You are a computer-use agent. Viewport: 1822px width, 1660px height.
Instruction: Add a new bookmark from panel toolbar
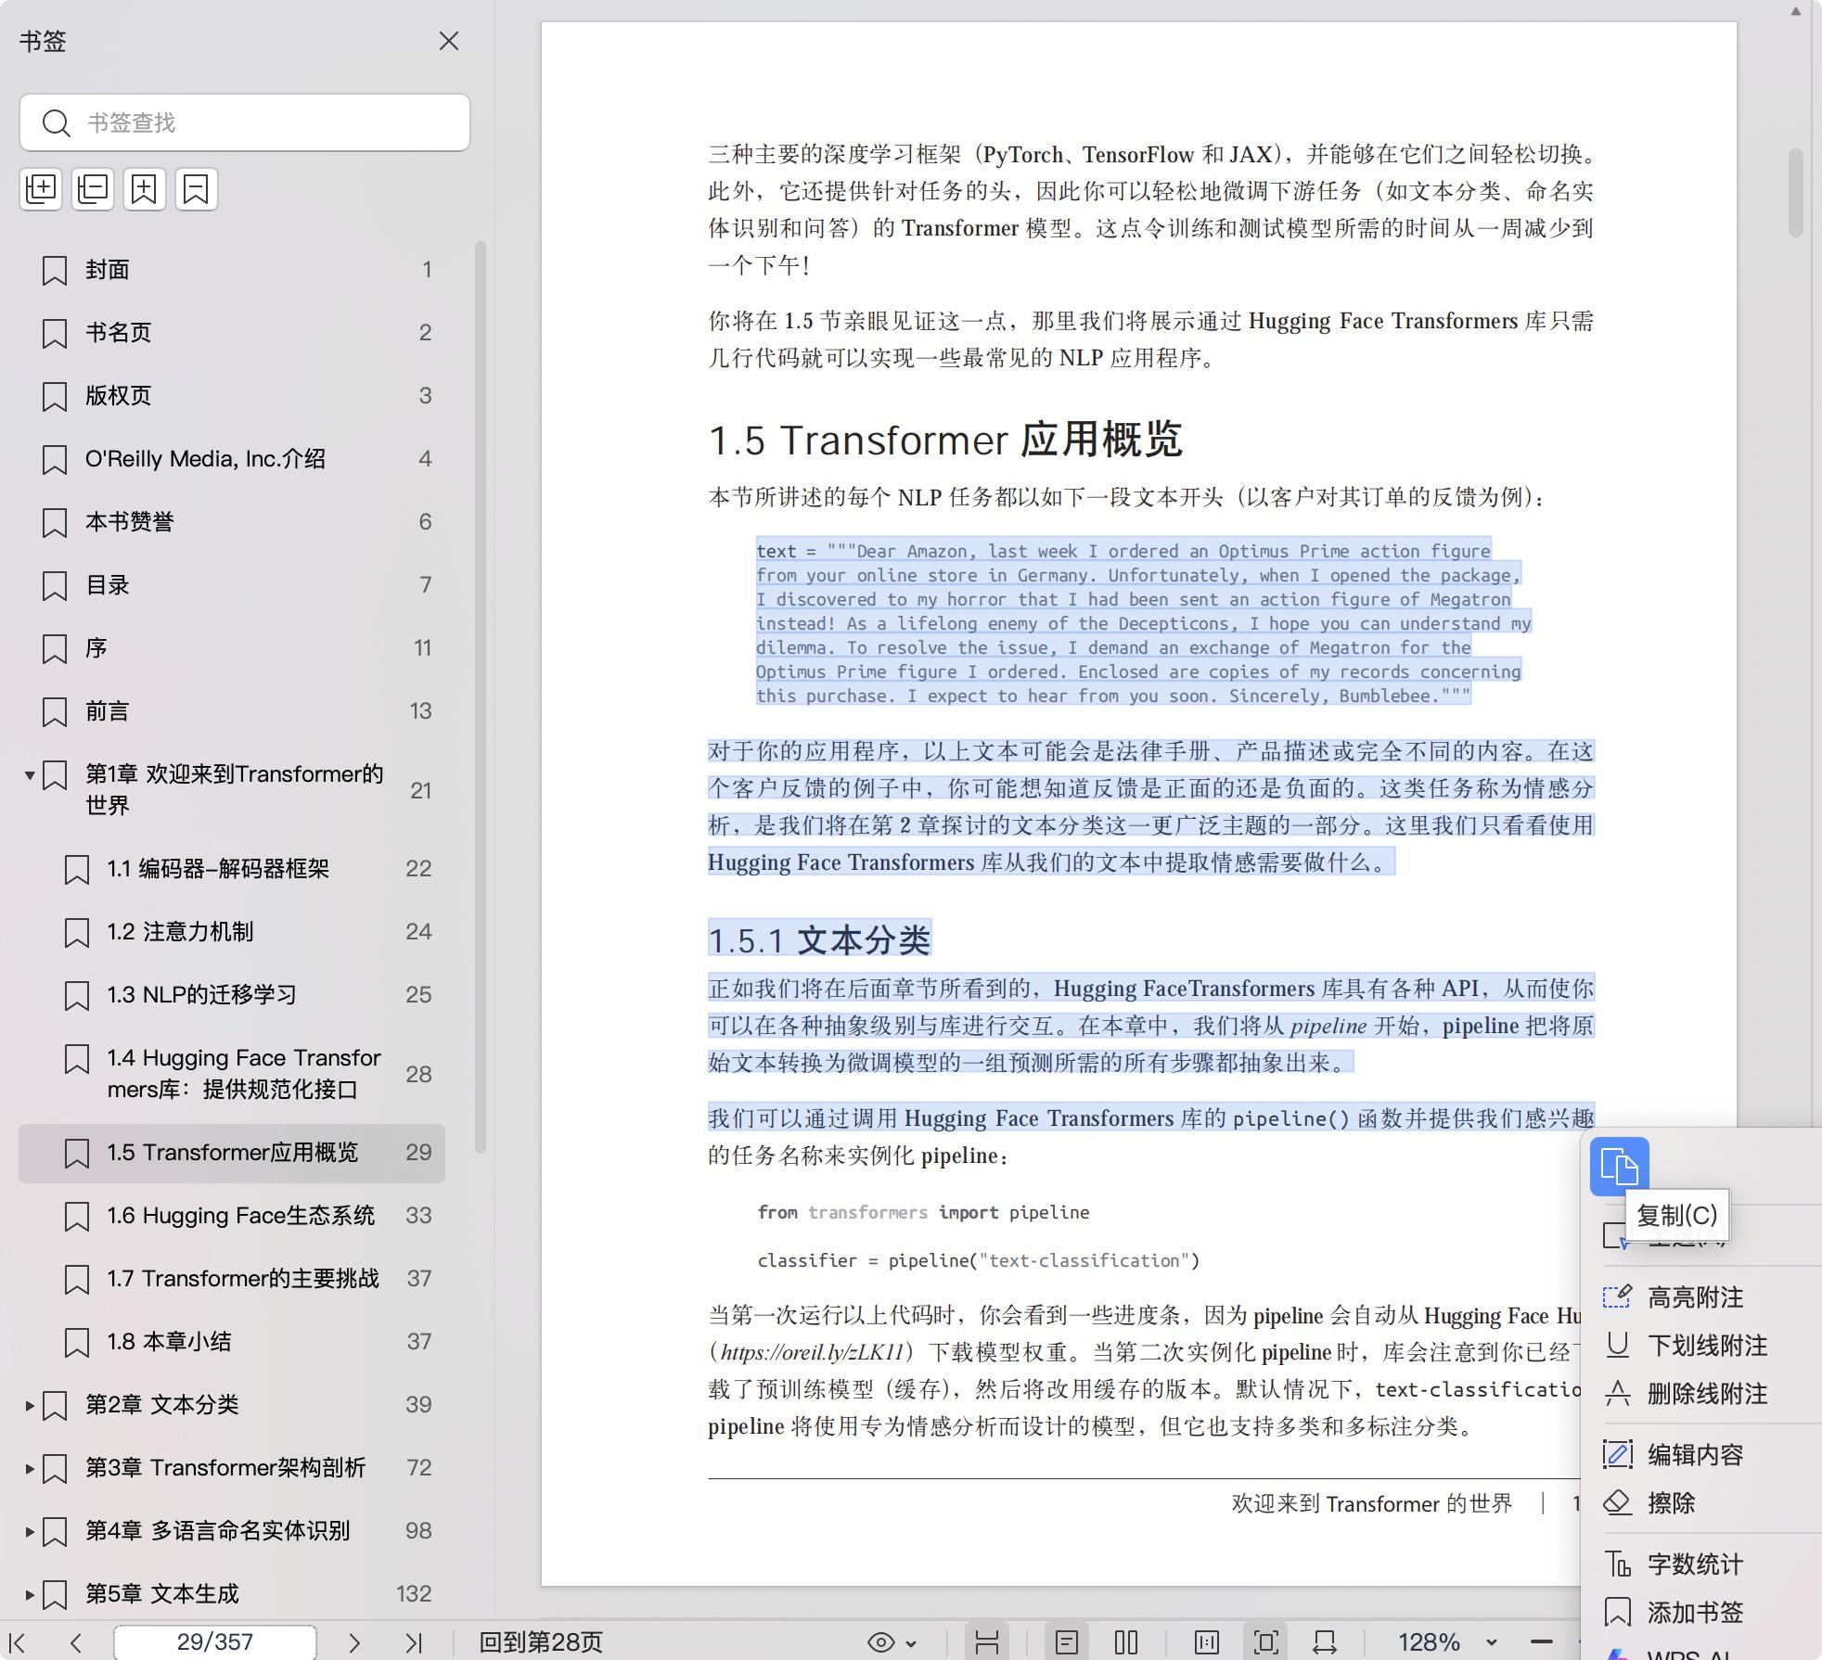[145, 189]
